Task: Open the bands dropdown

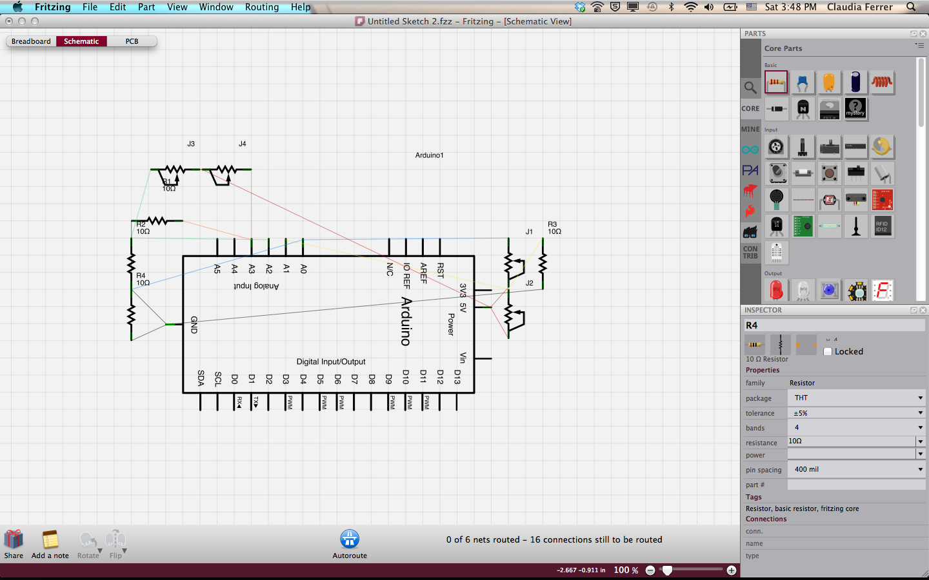Action: pyautogui.click(x=857, y=427)
